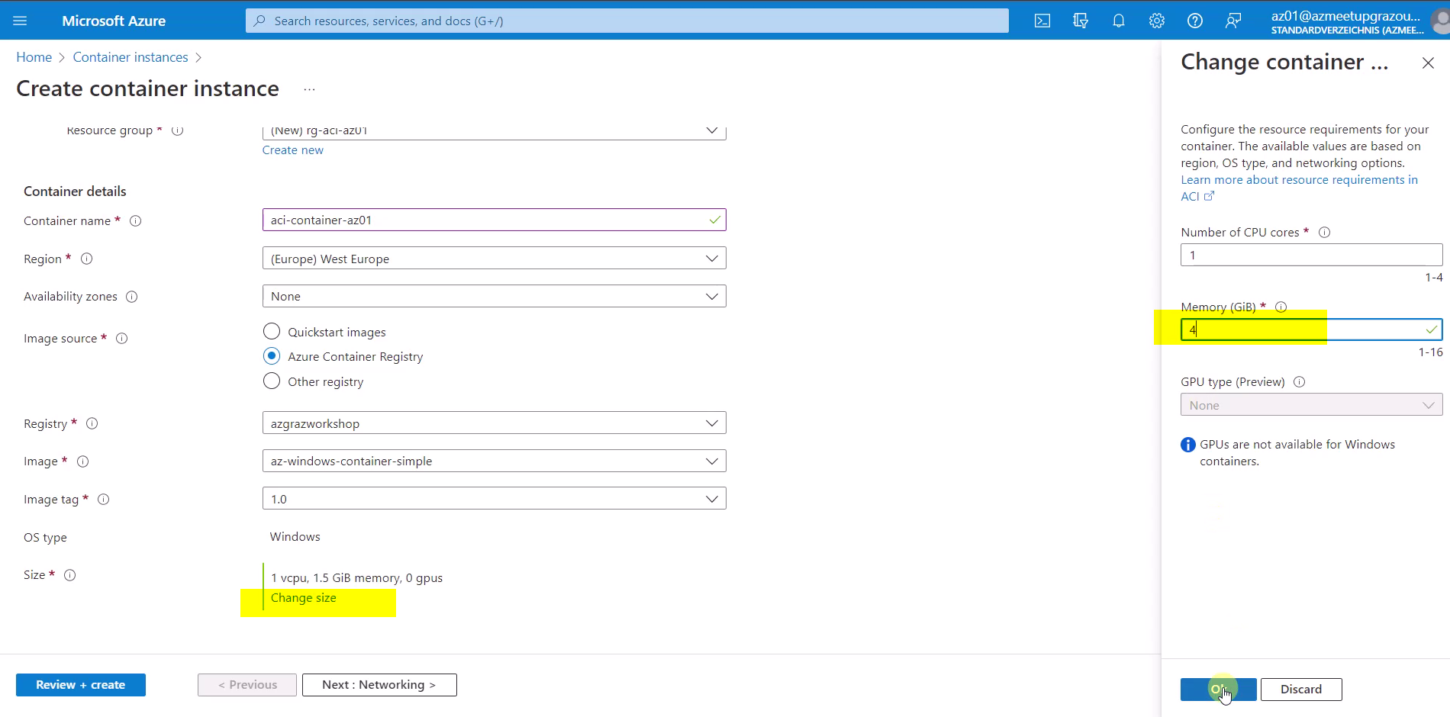Show info tooltip next to Image label
This screenshot has width=1450, height=717.
(82, 461)
